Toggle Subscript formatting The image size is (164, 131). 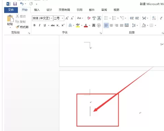click(x=58, y=26)
